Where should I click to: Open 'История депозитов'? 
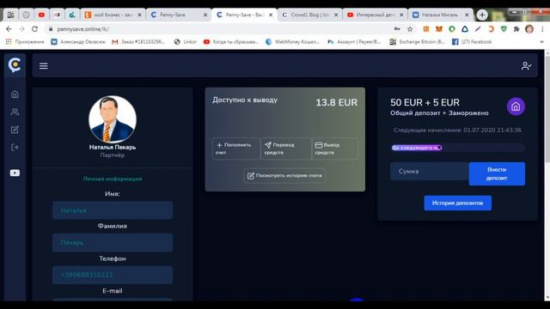tap(457, 203)
